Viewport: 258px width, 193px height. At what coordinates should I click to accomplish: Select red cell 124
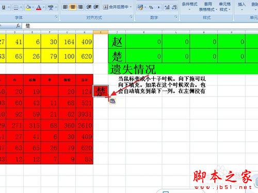point(85,91)
